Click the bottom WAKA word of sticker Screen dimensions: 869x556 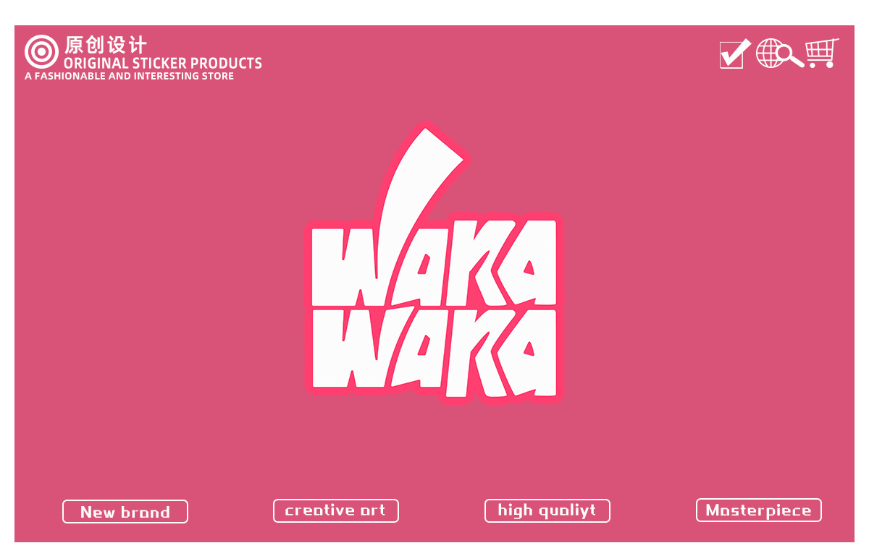pyautogui.click(x=434, y=353)
